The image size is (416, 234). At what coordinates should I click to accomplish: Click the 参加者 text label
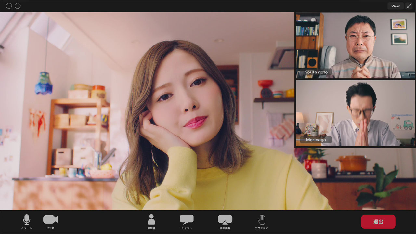(151, 228)
